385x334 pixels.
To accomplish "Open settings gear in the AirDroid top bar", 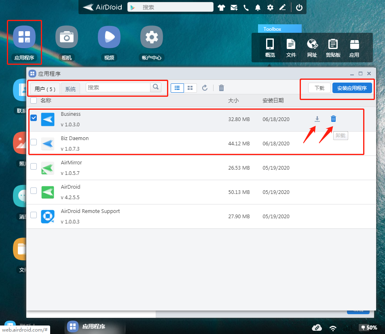I will point(270,8).
